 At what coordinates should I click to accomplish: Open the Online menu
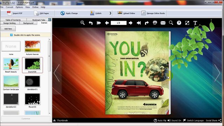[35, 7]
